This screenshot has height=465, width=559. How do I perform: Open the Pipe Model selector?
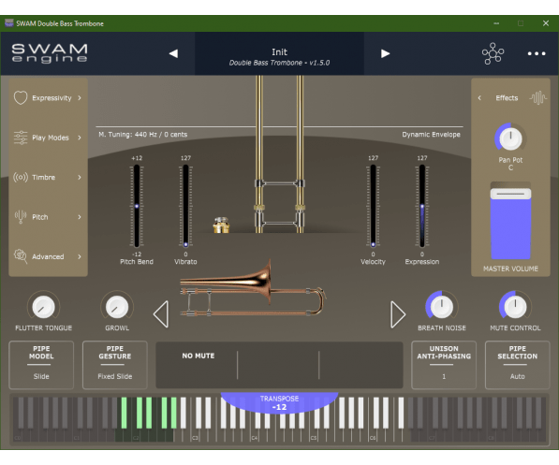point(41,365)
